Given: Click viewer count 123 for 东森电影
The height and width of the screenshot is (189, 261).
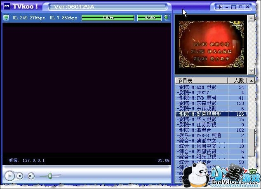Looking at the screenshot, I should tap(240, 103).
